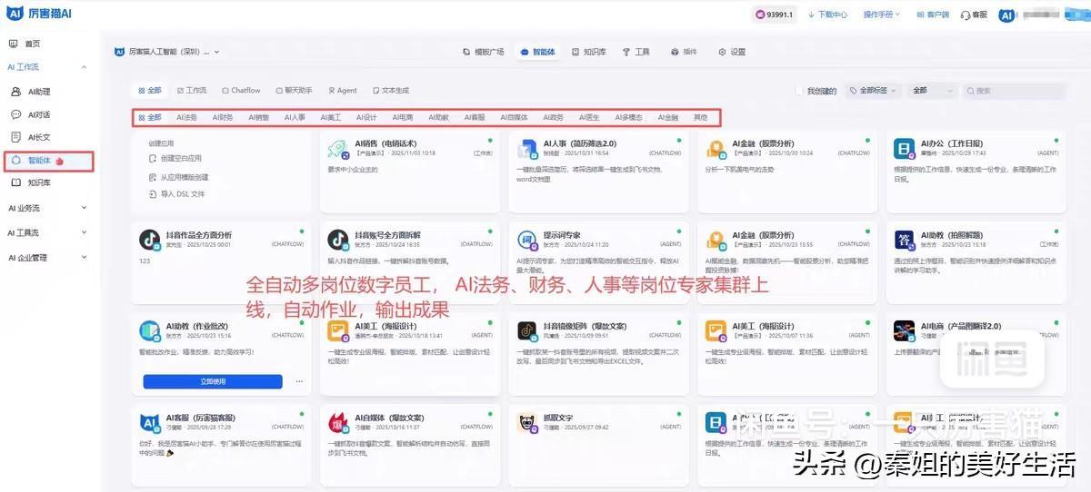Filter app types by Agent
The image size is (1091, 492).
(x=343, y=91)
